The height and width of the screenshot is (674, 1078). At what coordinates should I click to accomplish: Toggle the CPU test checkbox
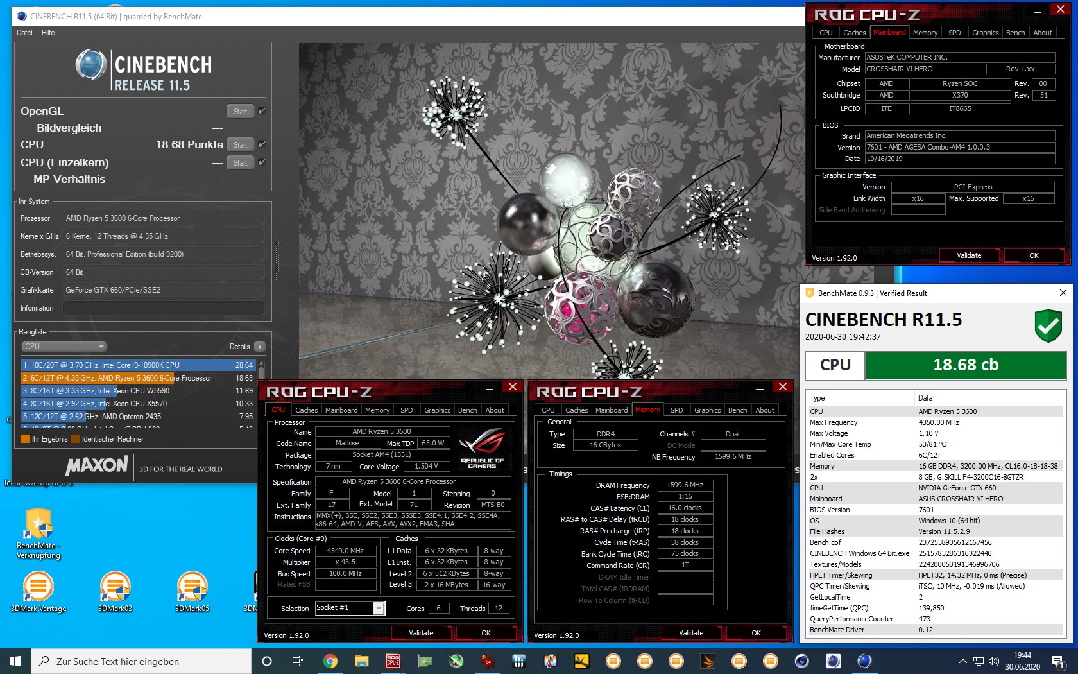pos(262,144)
